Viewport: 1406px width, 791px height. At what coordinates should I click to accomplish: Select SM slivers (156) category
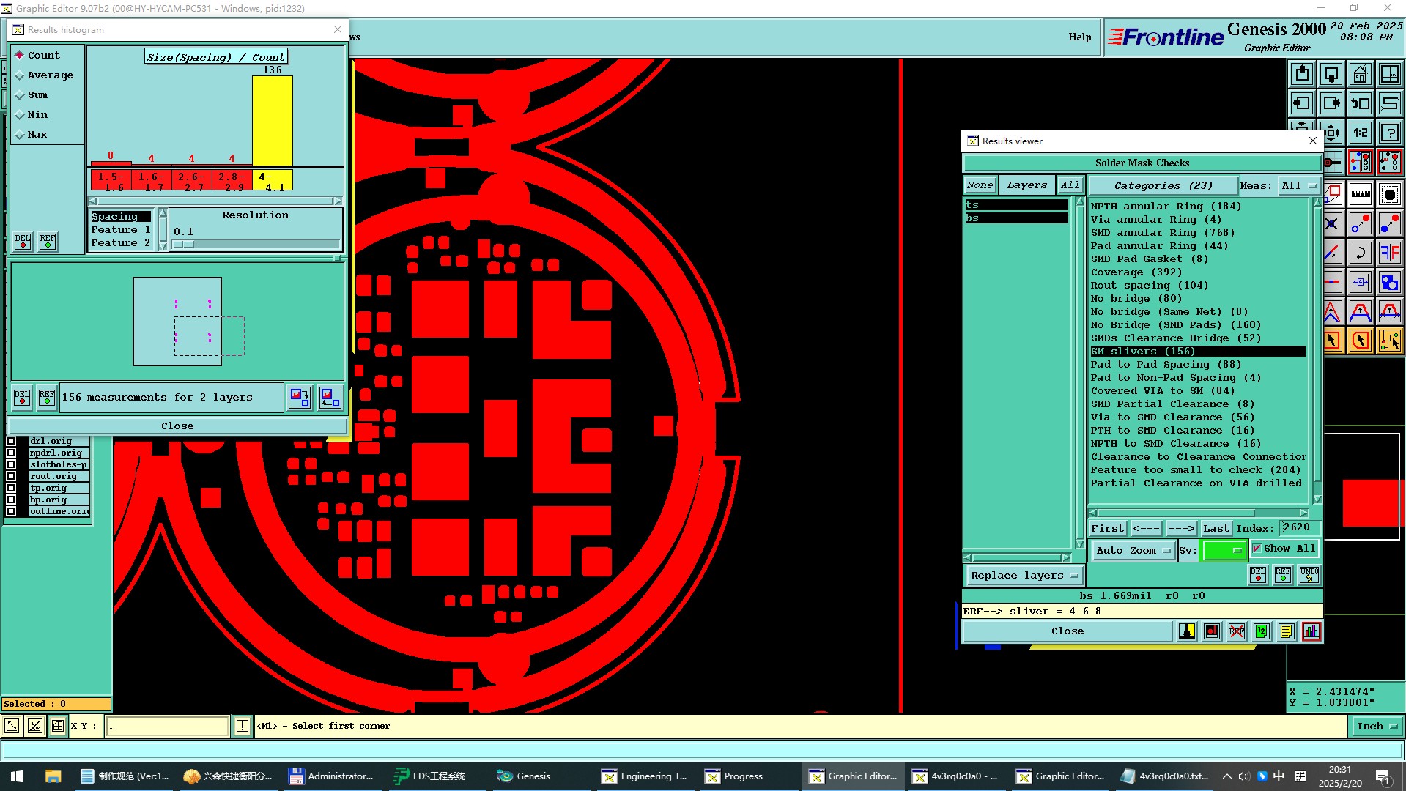pos(1197,351)
